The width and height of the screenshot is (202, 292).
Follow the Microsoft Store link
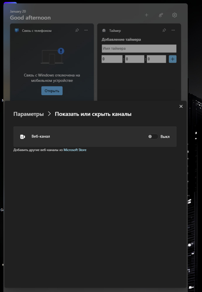point(75,150)
